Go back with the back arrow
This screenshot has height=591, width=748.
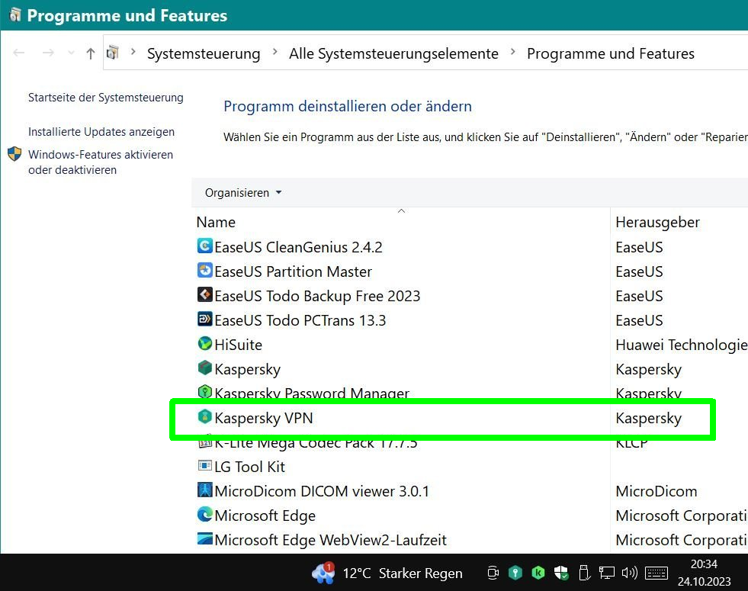click(x=18, y=53)
